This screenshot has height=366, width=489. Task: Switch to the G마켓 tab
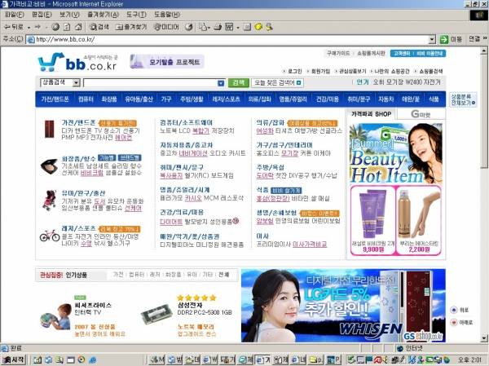click(x=421, y=114)
